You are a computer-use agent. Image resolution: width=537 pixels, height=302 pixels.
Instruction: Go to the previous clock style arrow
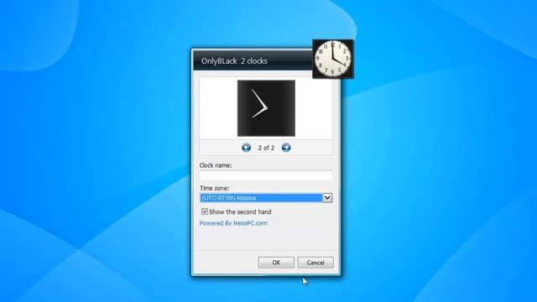coord(246,148)
